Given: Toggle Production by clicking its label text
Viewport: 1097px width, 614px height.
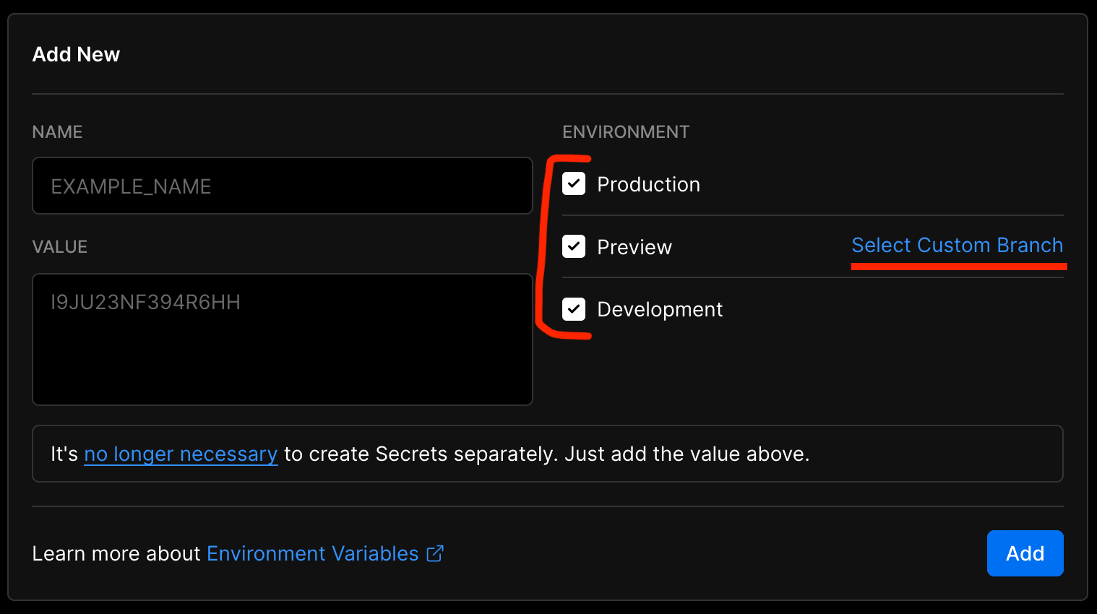Looking at the screenshot, I should pyautogui.click(x=648, y=184).
